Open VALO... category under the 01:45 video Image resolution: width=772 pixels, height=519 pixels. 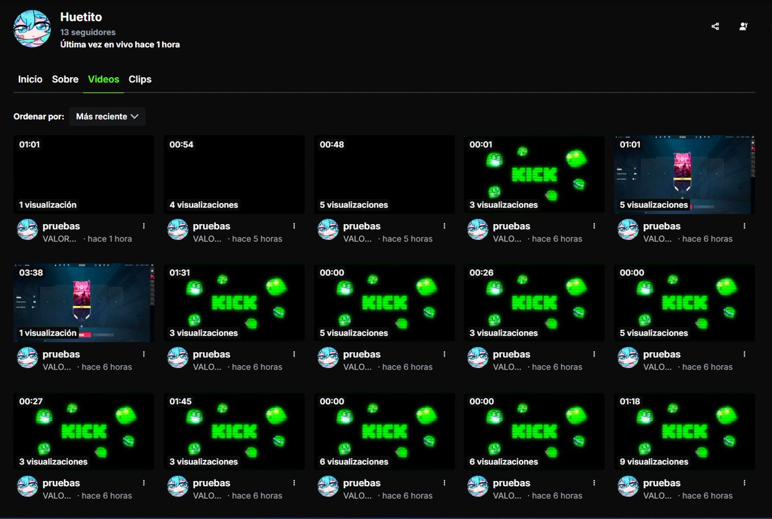coord(207,496)
